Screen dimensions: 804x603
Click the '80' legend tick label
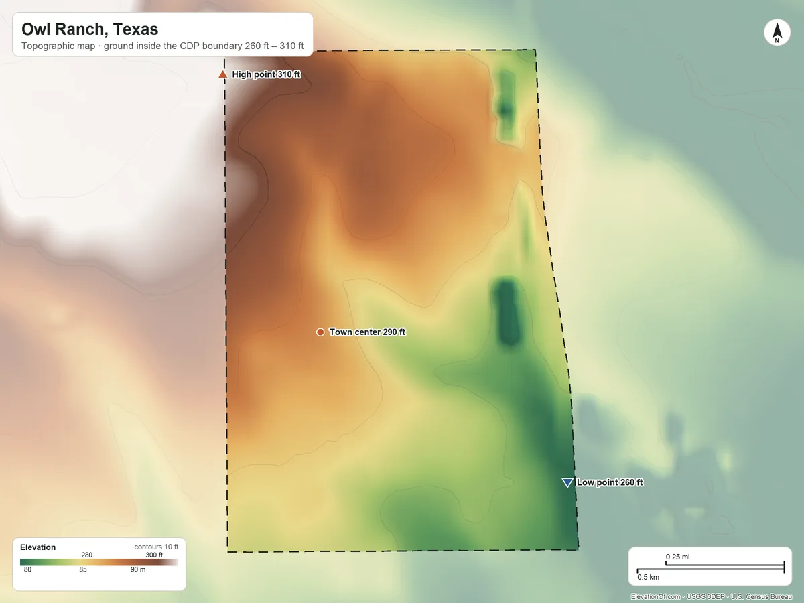pos(28,570)
